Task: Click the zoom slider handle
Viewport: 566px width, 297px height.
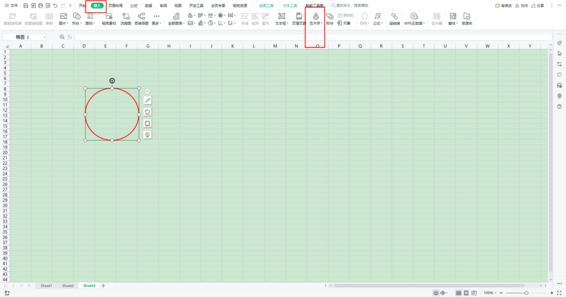Action: coord(526,293)
